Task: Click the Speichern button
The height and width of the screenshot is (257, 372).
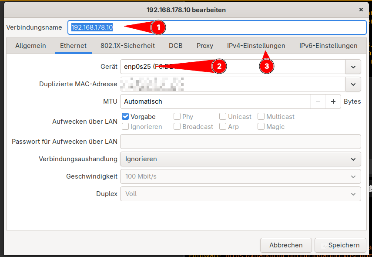Action: pos(340,245)
